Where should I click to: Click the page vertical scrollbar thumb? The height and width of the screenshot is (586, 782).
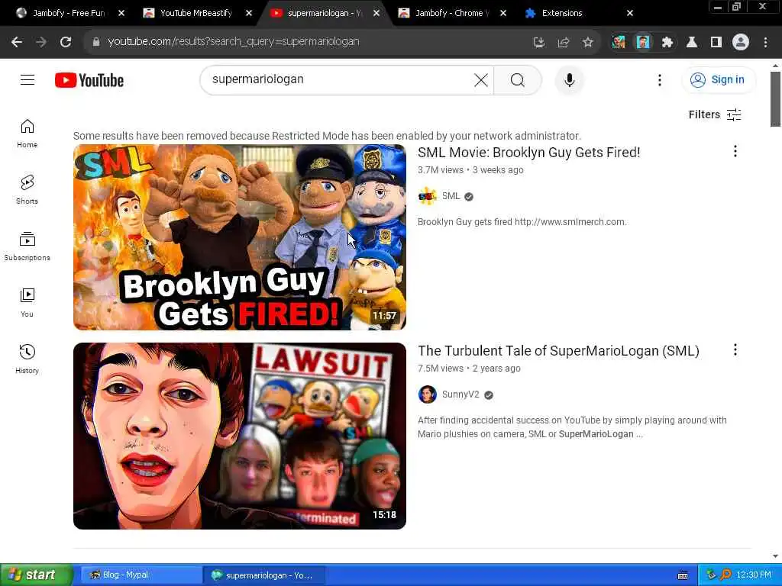775,98
